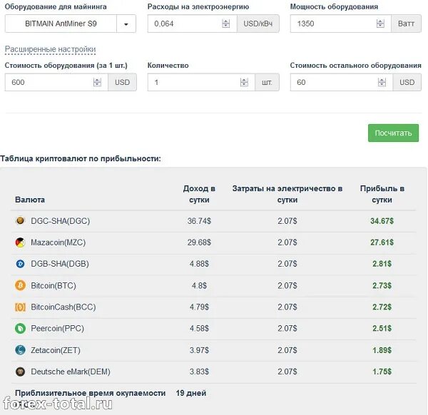Screen dimensions: 428x415
Task: Select Bitcoin(BTC) currency name
Action: [x=53, y=286]
